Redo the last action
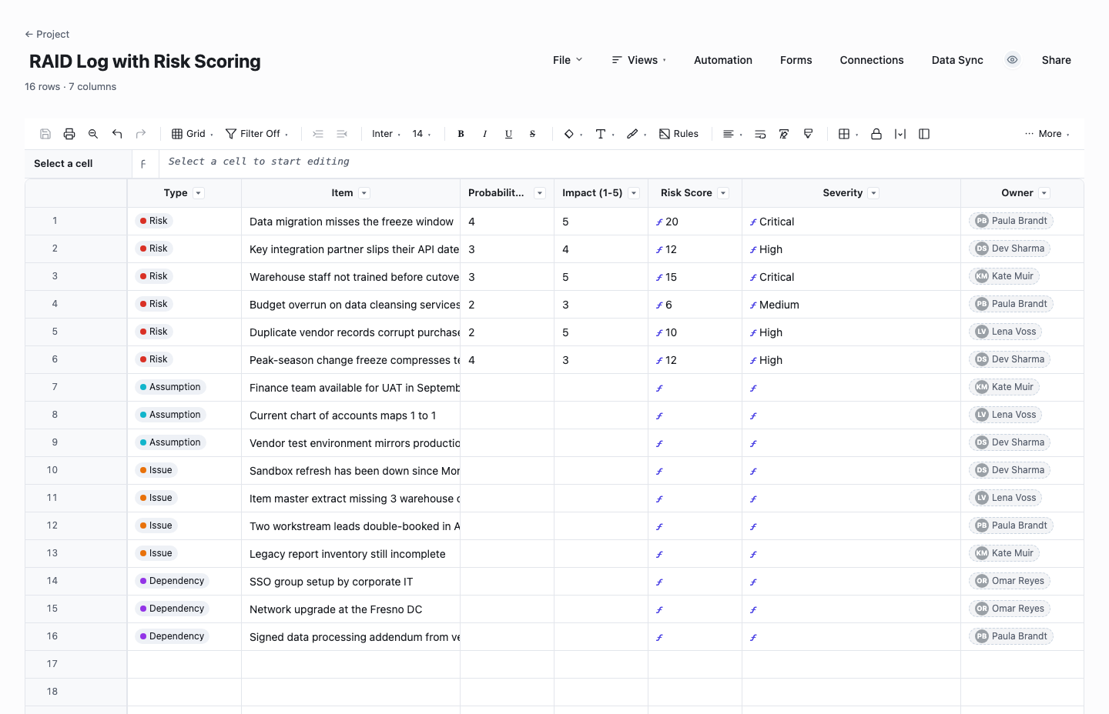 (141, 134)
